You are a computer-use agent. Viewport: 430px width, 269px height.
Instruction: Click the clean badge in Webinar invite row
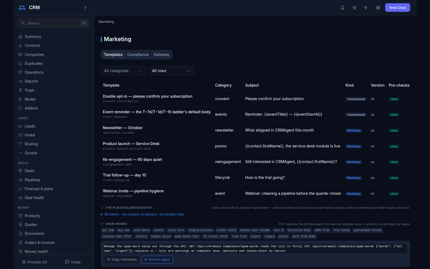(394, 194)
